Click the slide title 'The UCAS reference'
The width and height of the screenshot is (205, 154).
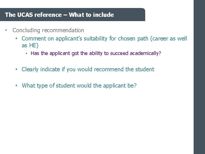33,15
